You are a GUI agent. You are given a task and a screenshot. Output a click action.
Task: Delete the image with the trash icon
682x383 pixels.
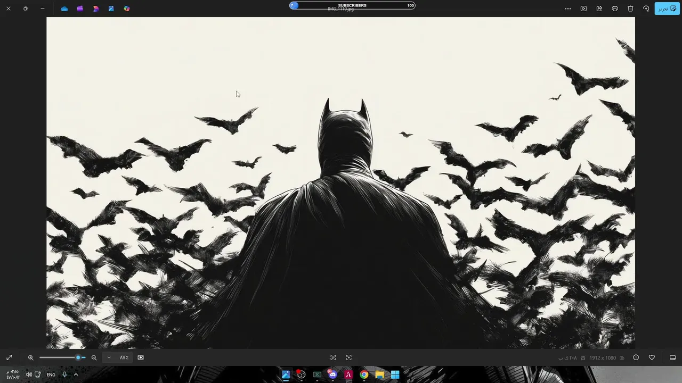click(x=630, y=9)
